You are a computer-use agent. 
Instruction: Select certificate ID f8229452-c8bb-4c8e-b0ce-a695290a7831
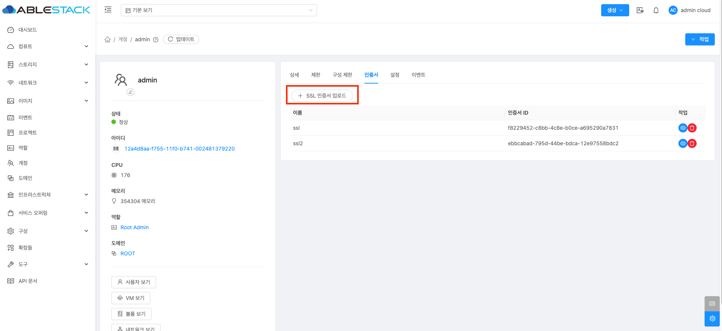point(563,128)
